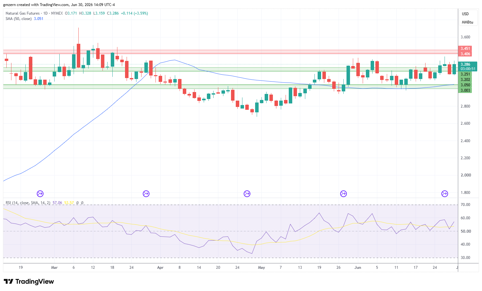
Task: Click the 3.451 red price label
Action: click(x=465, y=49)
